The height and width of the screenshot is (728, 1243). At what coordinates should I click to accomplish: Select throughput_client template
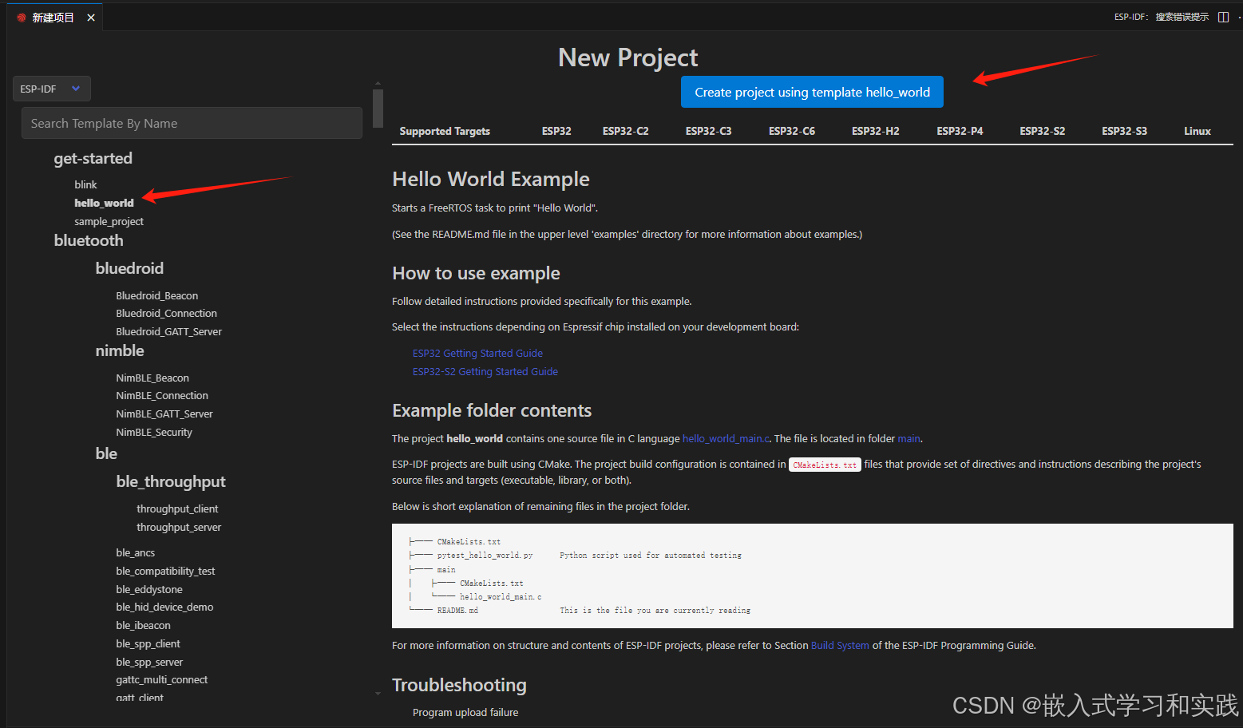pos(177,508)
